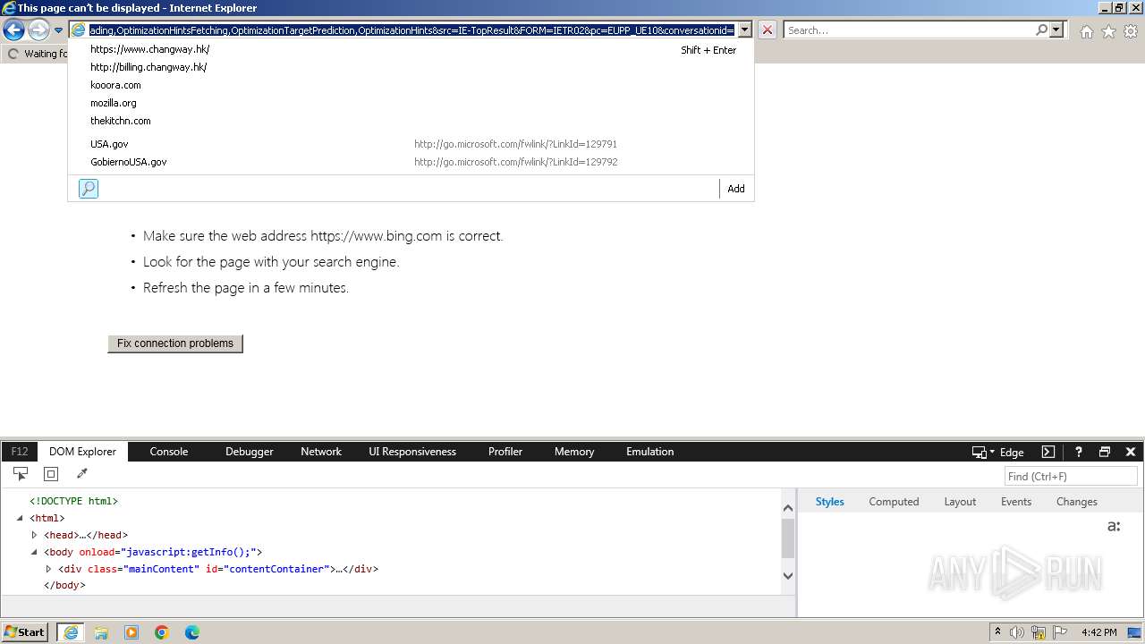1145x644 pixels.
Task: Unpin the developer tools window
Action: 1105,452
